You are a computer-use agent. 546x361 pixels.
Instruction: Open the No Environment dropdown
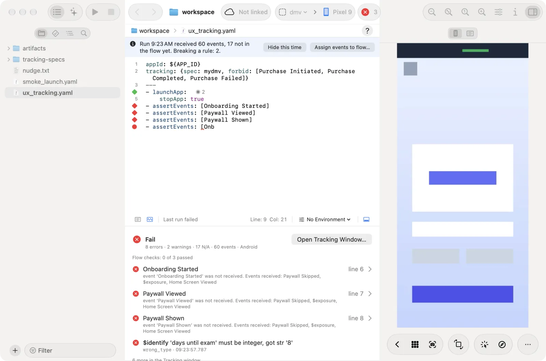325,219
